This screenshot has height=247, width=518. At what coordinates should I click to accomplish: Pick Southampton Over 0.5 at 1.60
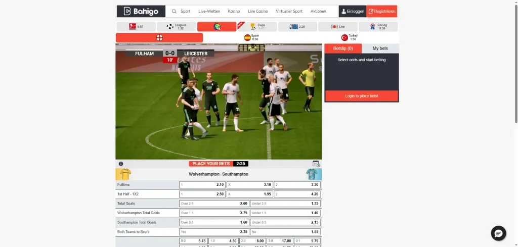click(214, 222)
